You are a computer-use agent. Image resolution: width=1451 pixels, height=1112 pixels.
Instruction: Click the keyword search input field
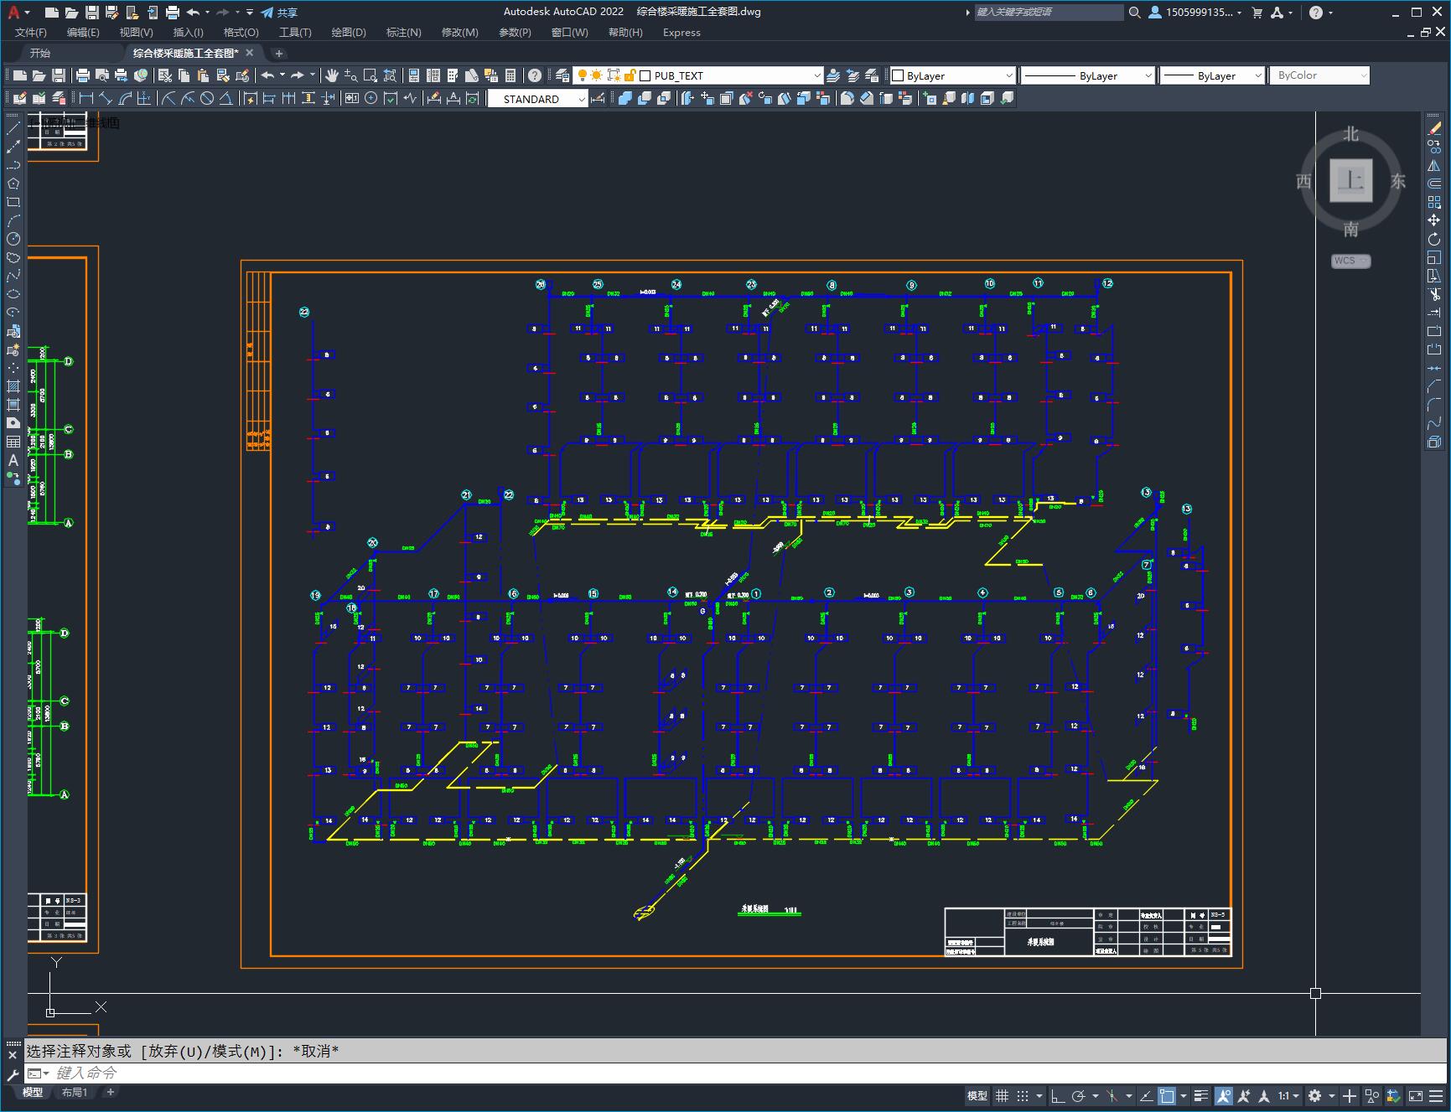click(1049, 13)
